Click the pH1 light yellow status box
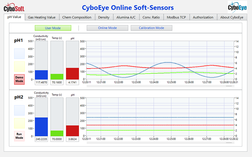This screenshot has height=157, width=252. [x=19, y=66]
